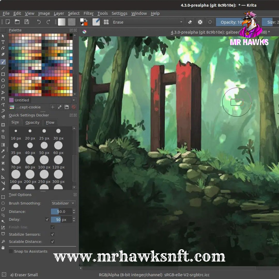Open the Erase blending mode dropdown

coord(148,22)
